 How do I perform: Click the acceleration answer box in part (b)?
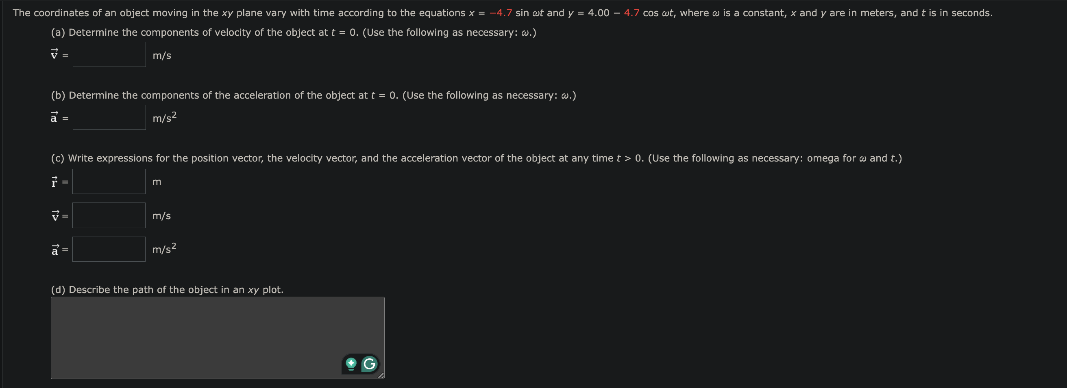[109, 117]
